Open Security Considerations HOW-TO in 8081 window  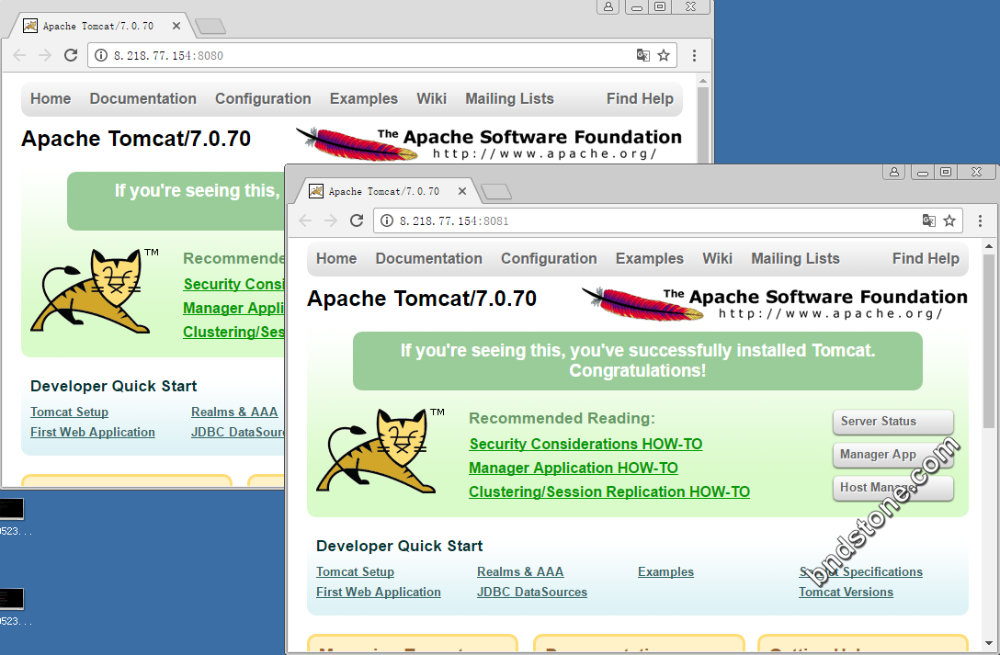(x=585, y=444)
